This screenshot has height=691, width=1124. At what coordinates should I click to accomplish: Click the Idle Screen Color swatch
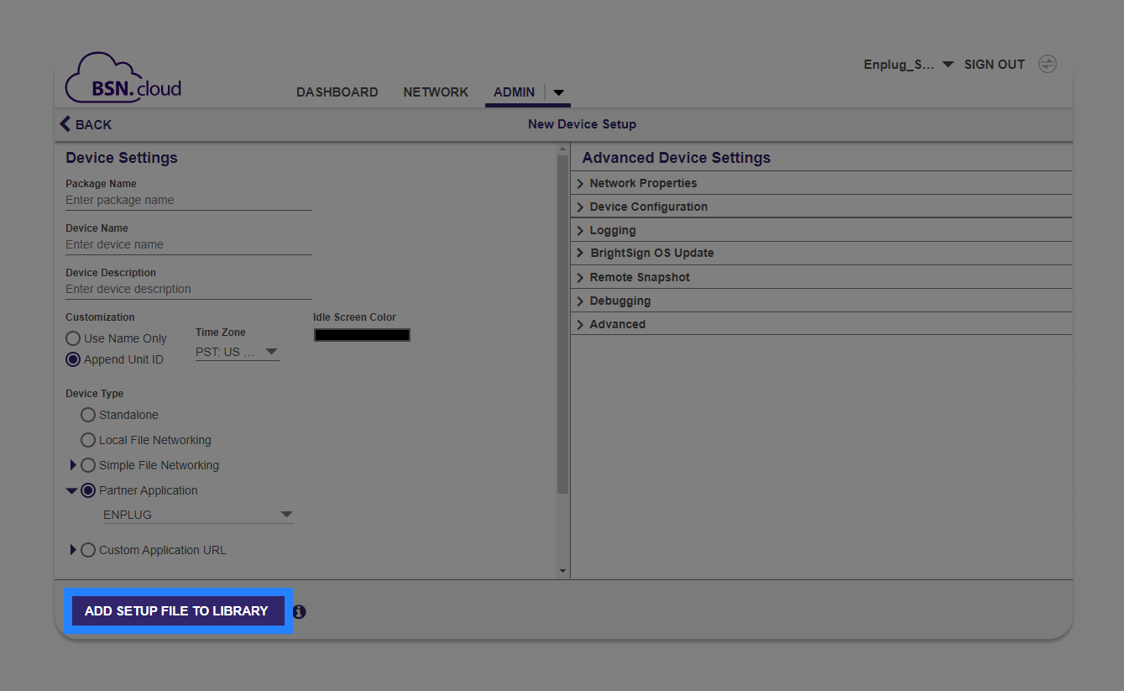point(362,334)
